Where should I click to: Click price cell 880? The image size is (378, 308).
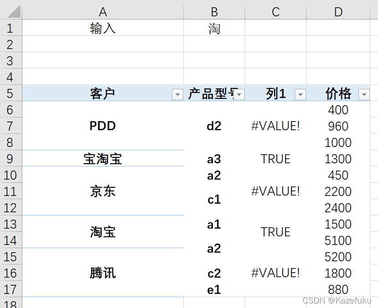tap(338, 289)
